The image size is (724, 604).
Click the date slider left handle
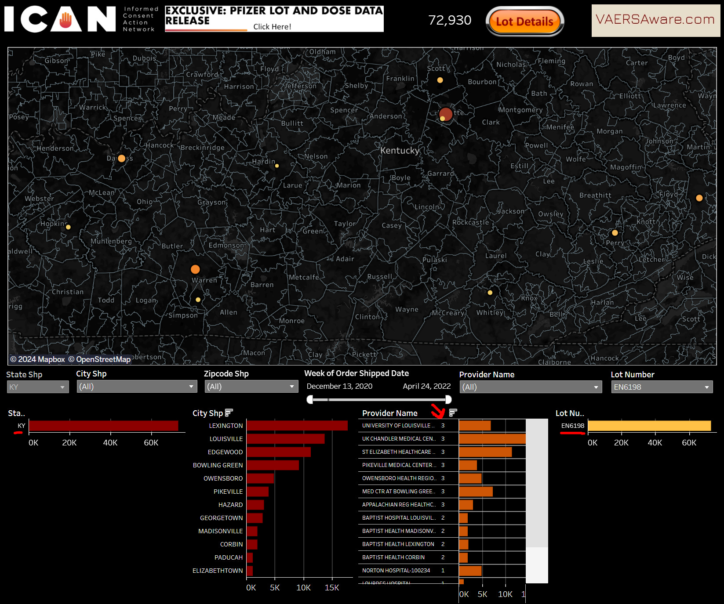[x=310, y=399]
